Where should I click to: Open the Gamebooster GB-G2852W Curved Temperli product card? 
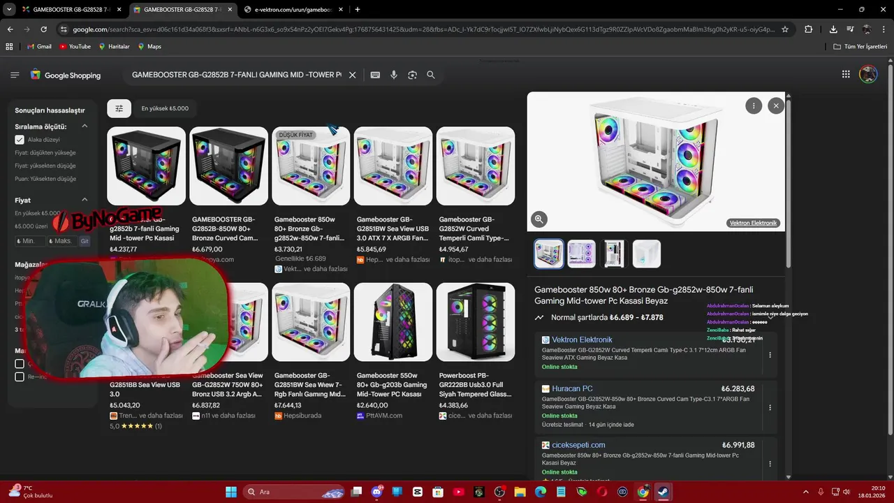tap(476, 196)
